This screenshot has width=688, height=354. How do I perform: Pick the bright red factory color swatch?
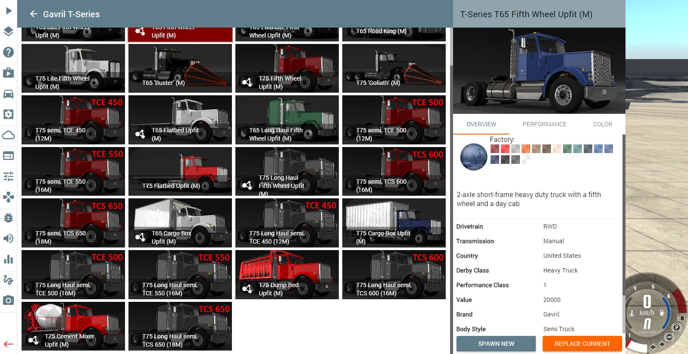(x=505, y=149)
